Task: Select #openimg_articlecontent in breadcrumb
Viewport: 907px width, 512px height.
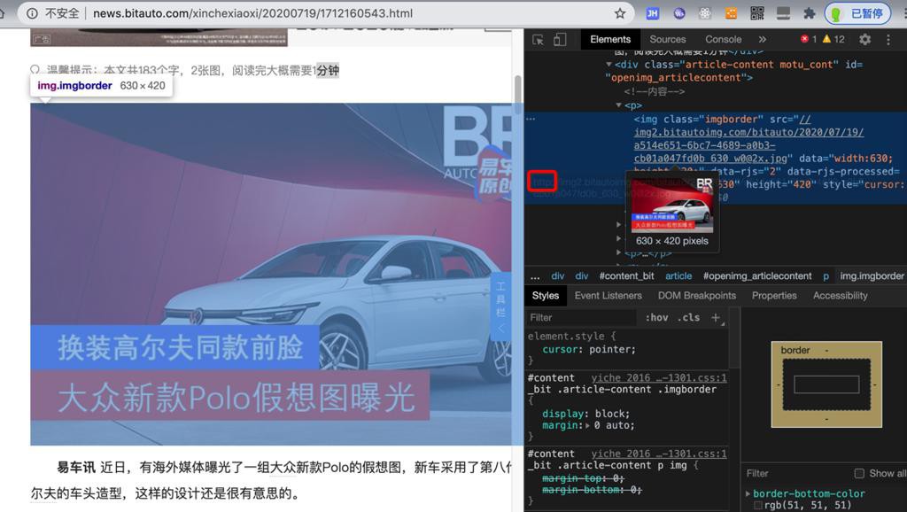Action: pos(757,276)
